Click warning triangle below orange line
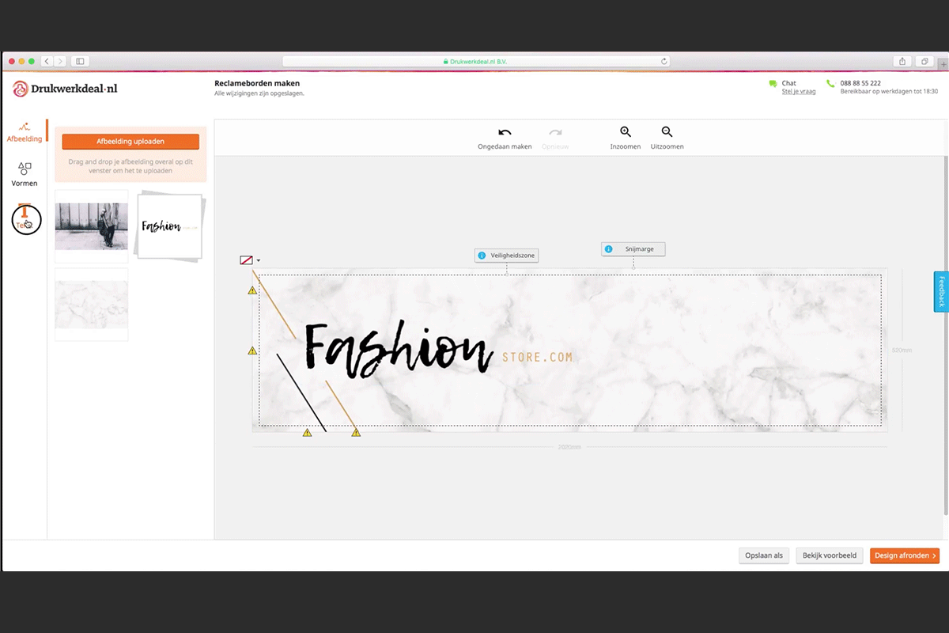 [356, 433]
